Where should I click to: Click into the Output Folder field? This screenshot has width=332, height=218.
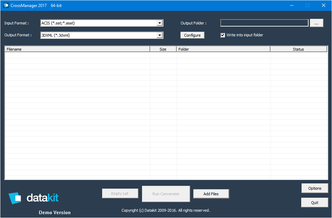click(264, 23)
